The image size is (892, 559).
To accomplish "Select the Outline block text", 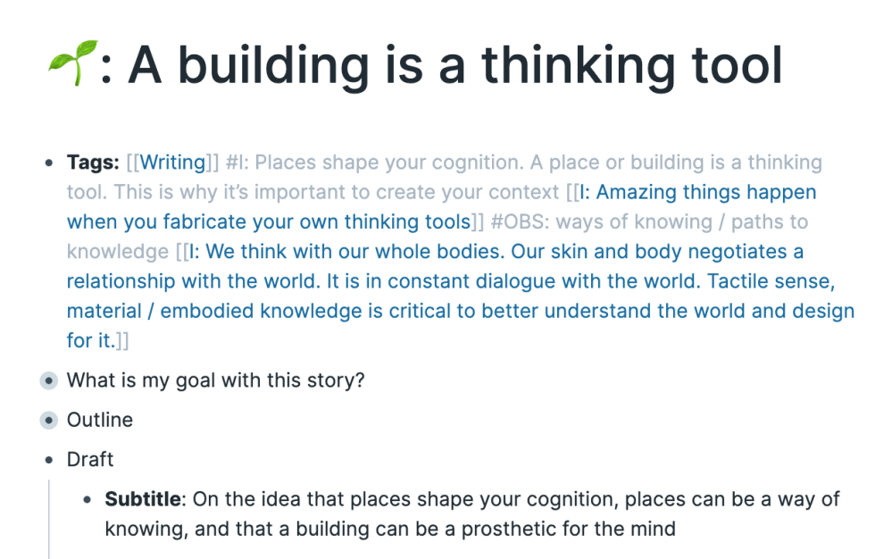I will (x=100, y=420).
